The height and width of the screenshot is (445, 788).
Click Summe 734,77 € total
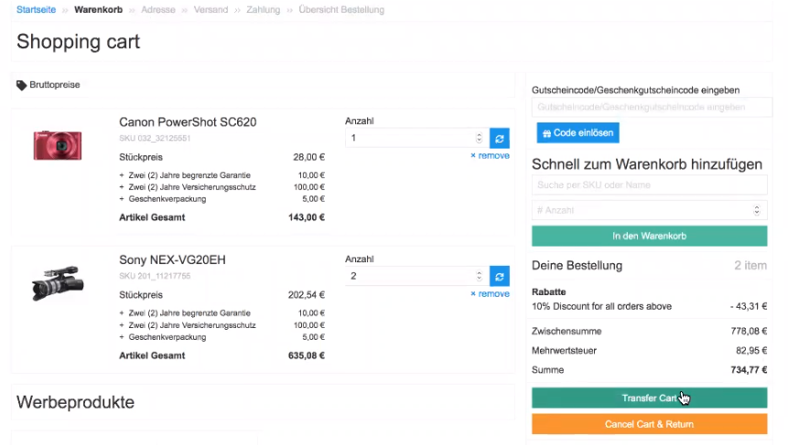point(749,370)
